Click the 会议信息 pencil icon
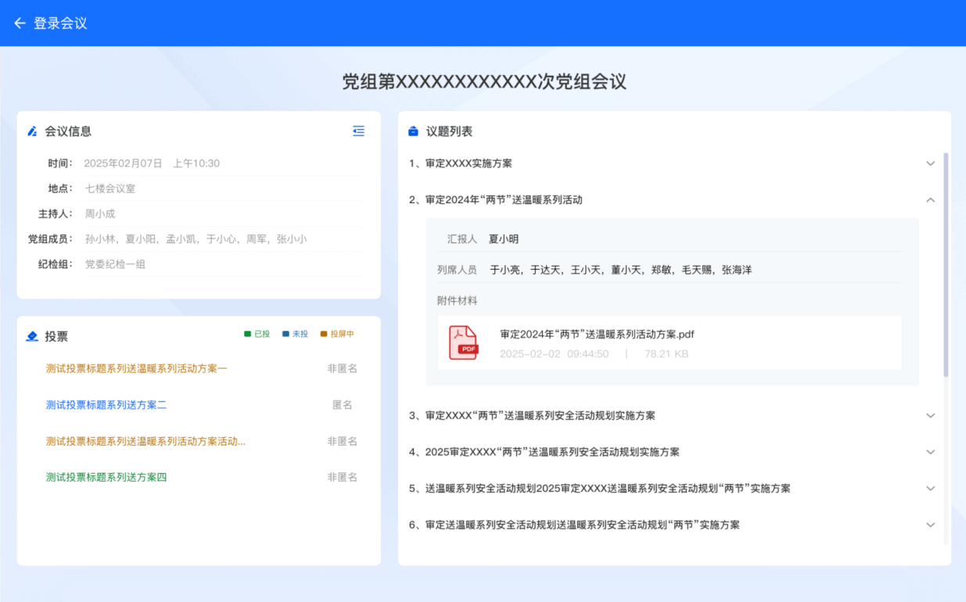This screenshot has height=602, width=966. coord(32,131)
